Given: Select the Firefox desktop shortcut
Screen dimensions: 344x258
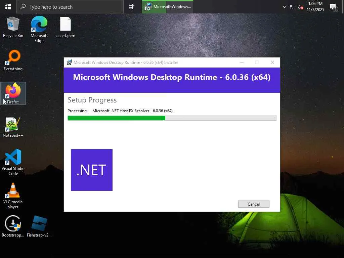Looking at the screenshot, I should [x=13, y=93].
